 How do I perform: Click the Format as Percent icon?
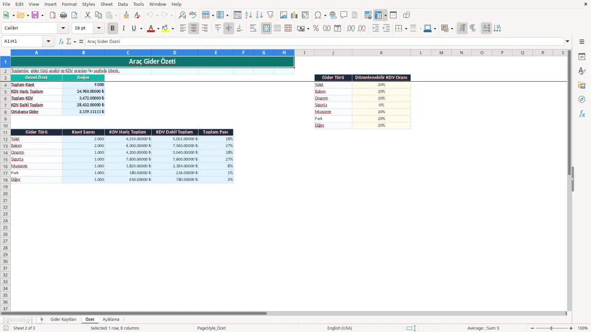316,29
